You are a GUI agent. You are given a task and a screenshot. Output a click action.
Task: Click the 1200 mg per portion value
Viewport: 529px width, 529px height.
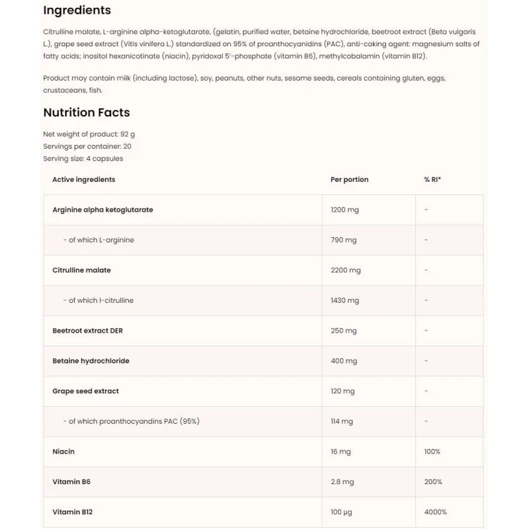point(345,210)
